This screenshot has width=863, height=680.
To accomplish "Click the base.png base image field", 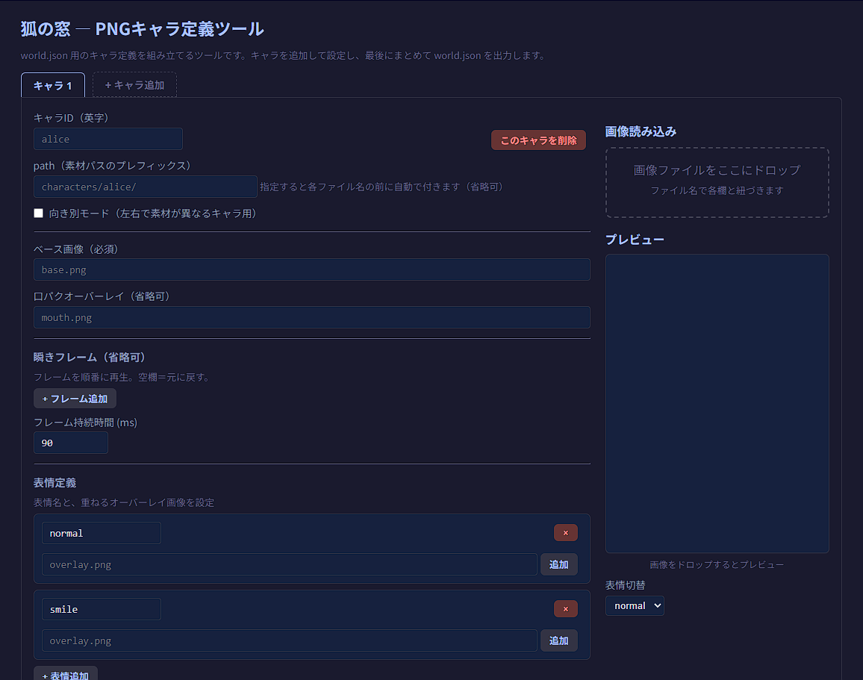I will click(311, 270).
